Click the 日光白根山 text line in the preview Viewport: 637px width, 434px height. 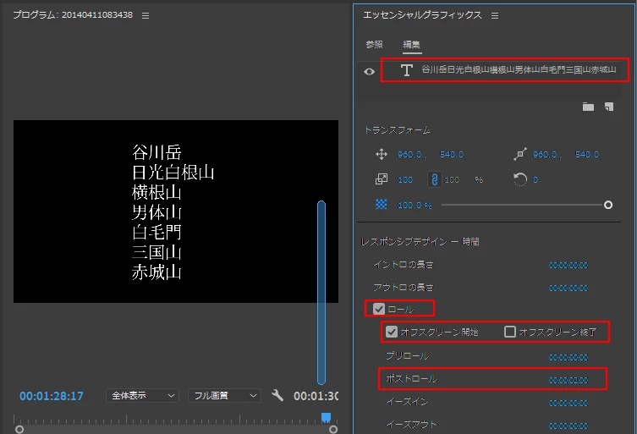point(173,173)
